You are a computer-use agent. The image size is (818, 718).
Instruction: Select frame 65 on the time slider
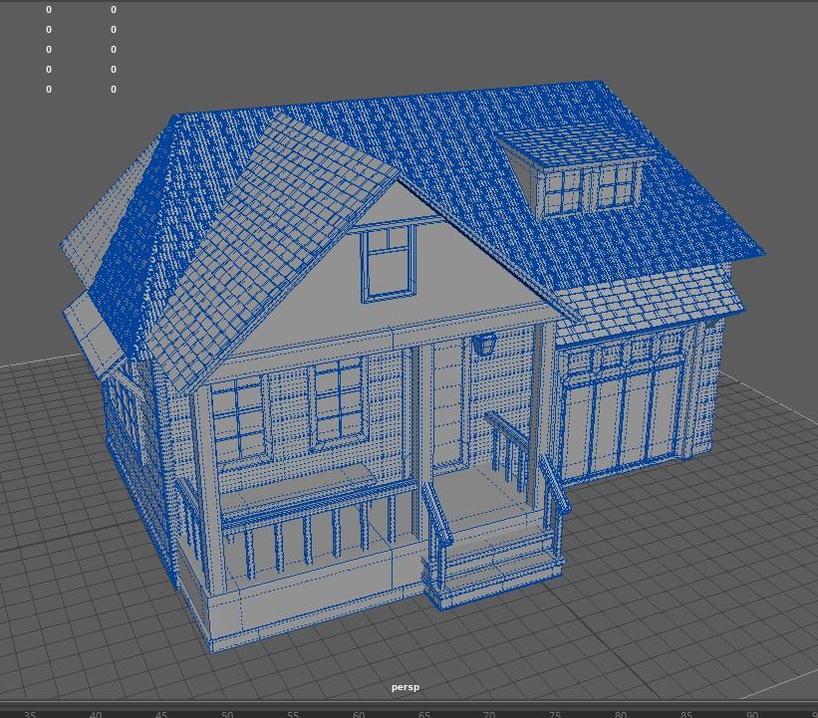pyautogui.click(x=424, y=713)
